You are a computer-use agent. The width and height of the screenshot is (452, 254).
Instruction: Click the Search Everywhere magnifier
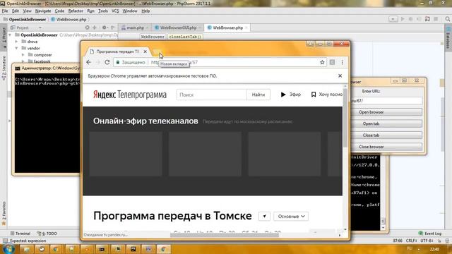(448, 19)
